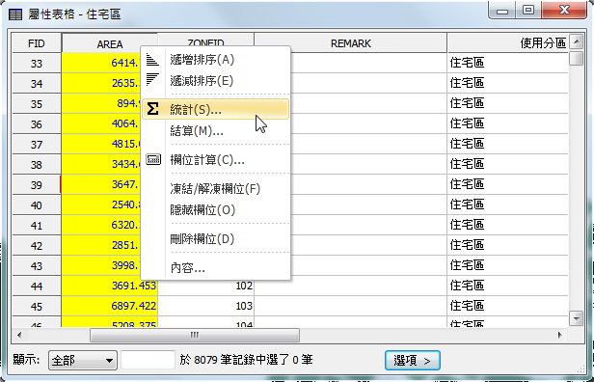Click the table icon in the title bar
Screen dimensions: 594x382
(x=15, y=14)
